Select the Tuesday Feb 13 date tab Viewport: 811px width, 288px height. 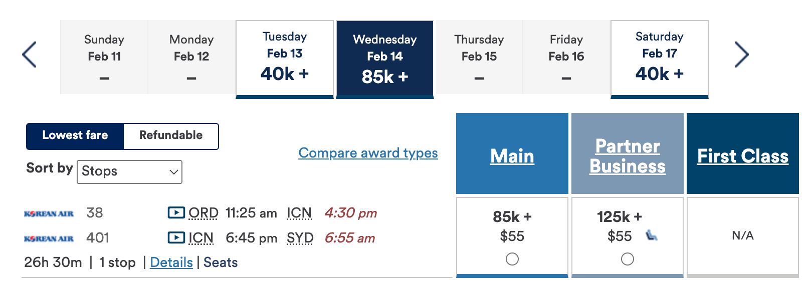pos(284,56)
